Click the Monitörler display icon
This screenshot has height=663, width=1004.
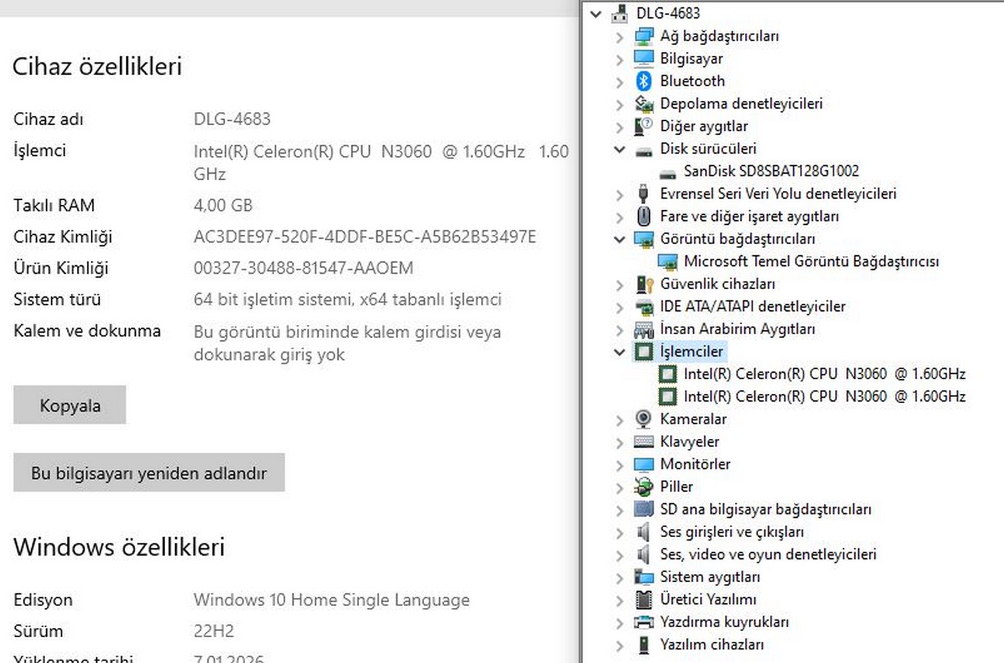[643, 464]
